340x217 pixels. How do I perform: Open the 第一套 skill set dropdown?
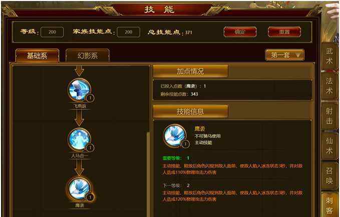coord(285,55)
